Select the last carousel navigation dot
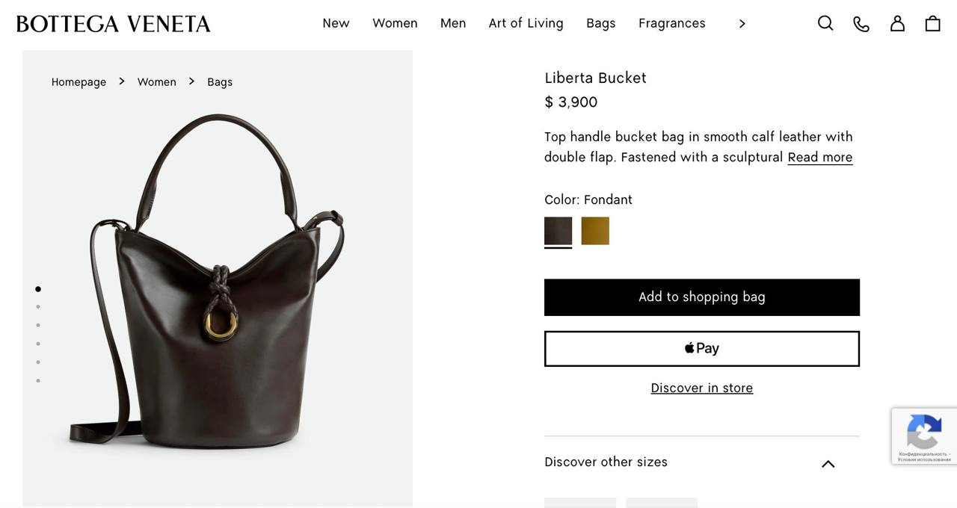957x508 pixels. pos(37,380)
